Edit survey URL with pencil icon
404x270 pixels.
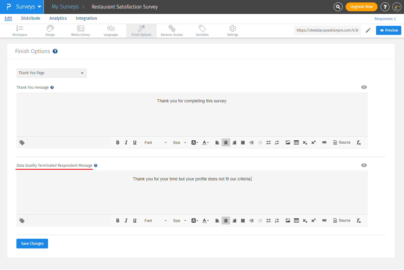click(368, 30)
